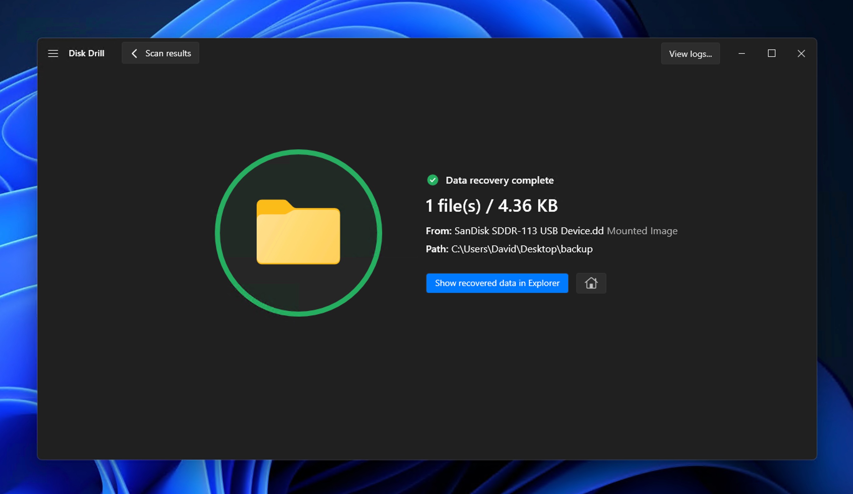Click the path C:\Users\David\Desktop\backup
The image size is (853, 494).
click(x=522, y=249)
